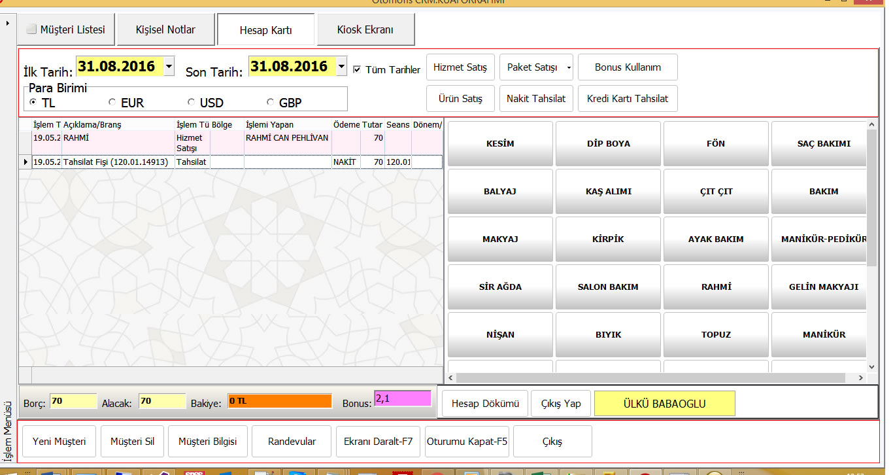The image size is (893, 475).
Task: Choose the SİR AĞDA service
Action: click(x=500, y=287)
